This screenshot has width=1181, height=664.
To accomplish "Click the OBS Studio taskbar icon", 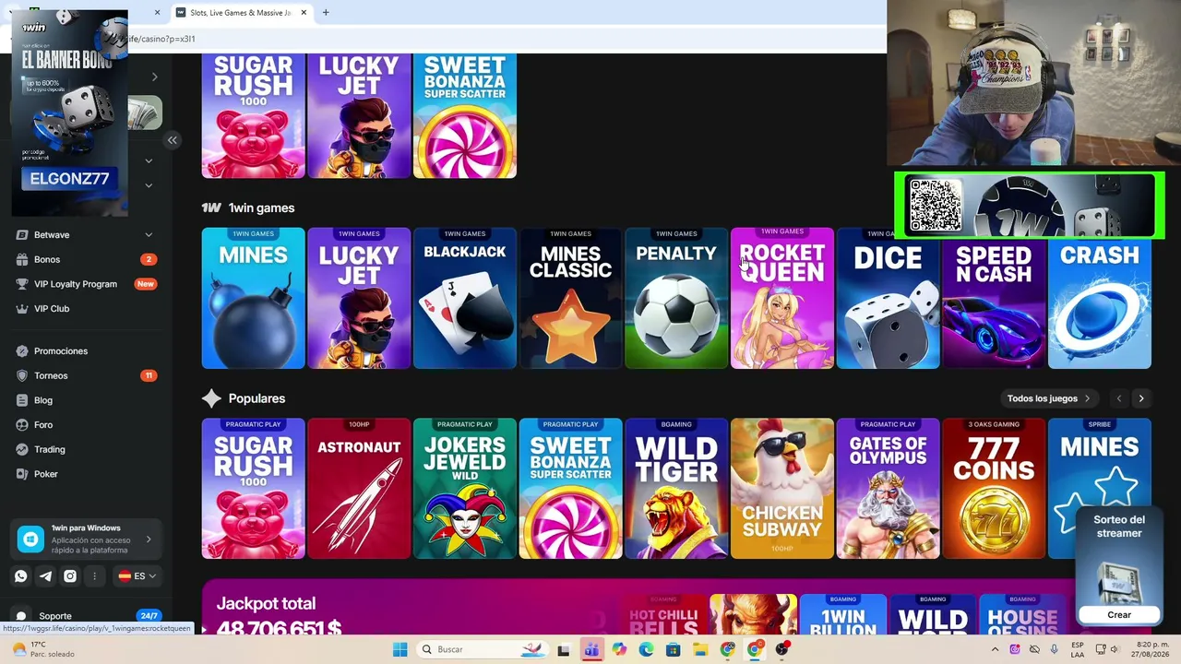I will pos(782,649).
